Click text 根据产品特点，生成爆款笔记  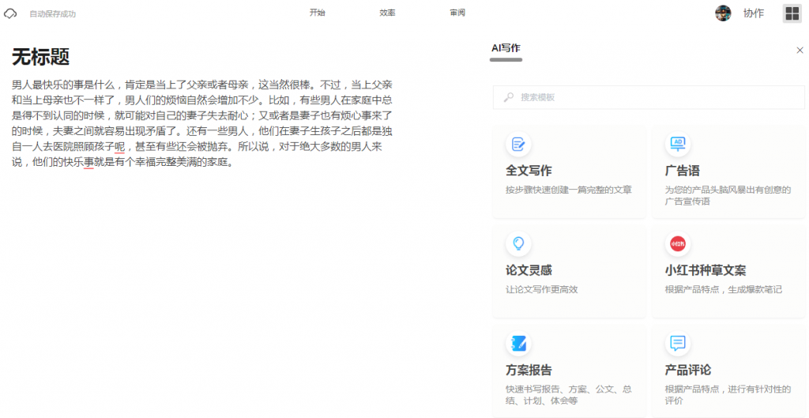[x=724, y=289]
